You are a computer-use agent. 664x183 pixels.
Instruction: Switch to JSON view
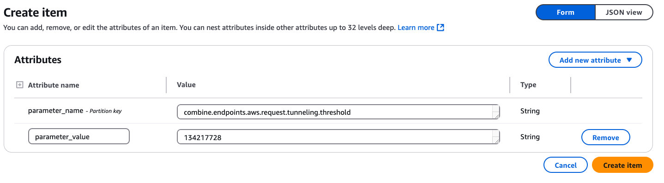coord(624,12)
